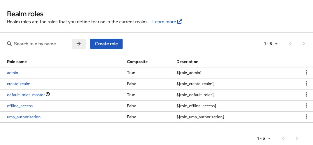The width and height of the screenshot is (313, 145).
Task: Select the uma_authorization role name
Action: coord(24,117)
